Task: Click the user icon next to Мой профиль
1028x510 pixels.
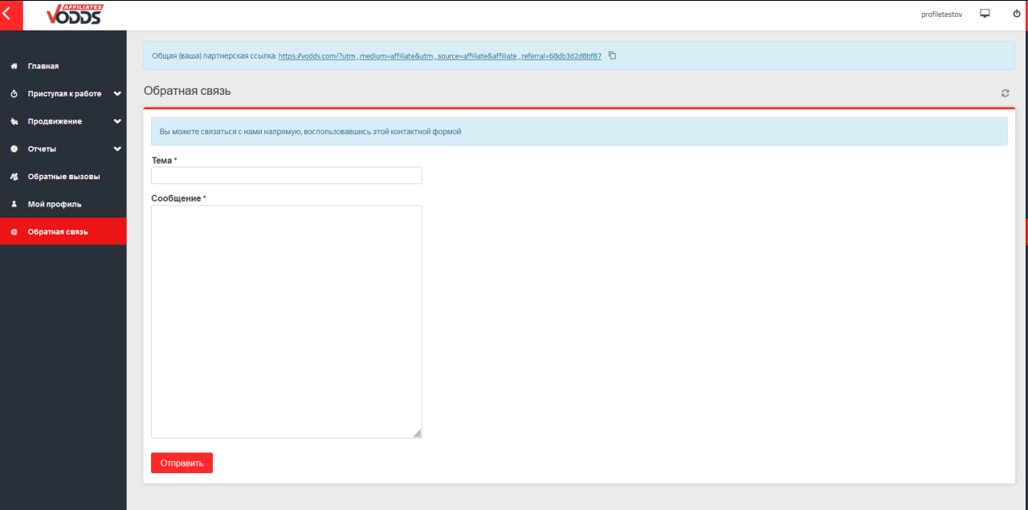Action: coord(14,204)
